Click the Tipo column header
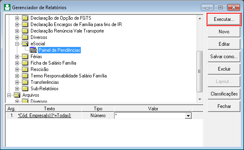Viewport: 244px width, 150px height. 98,109
